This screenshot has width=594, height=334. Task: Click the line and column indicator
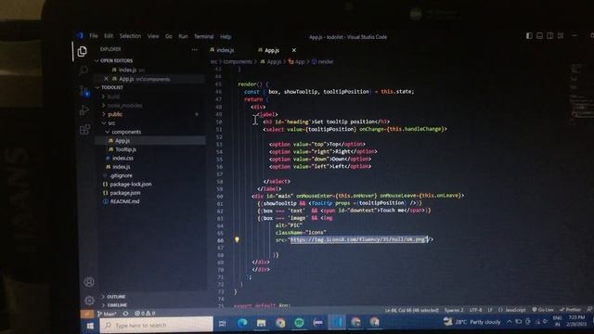coord(412,310)
